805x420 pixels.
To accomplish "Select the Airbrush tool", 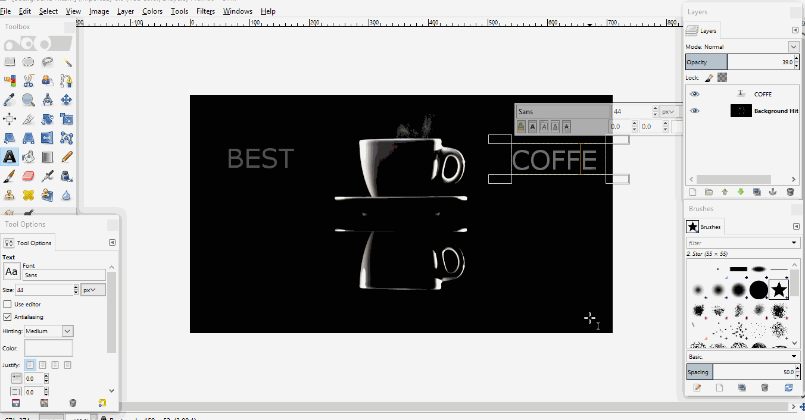I will (48, 176).
